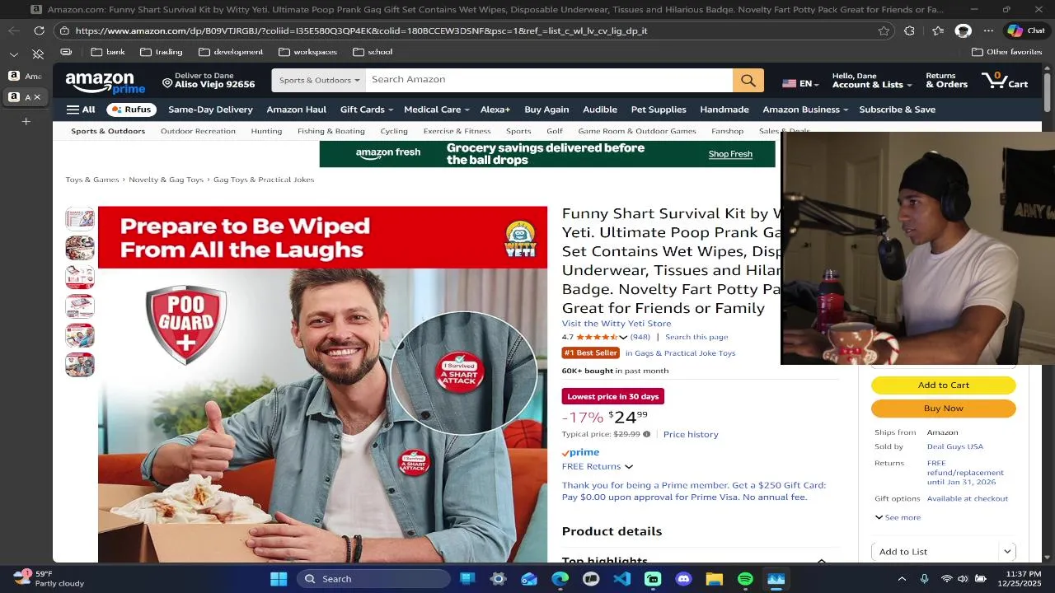Open the Price history link

[x=691, y=434]
